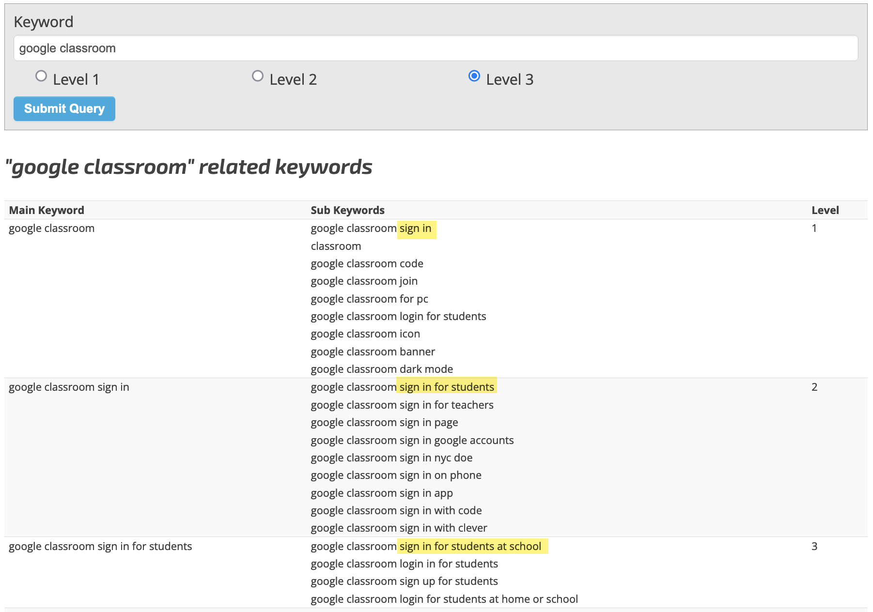
Task: Select 'google classroom sign in for teachers'
Action: [402, 405]
